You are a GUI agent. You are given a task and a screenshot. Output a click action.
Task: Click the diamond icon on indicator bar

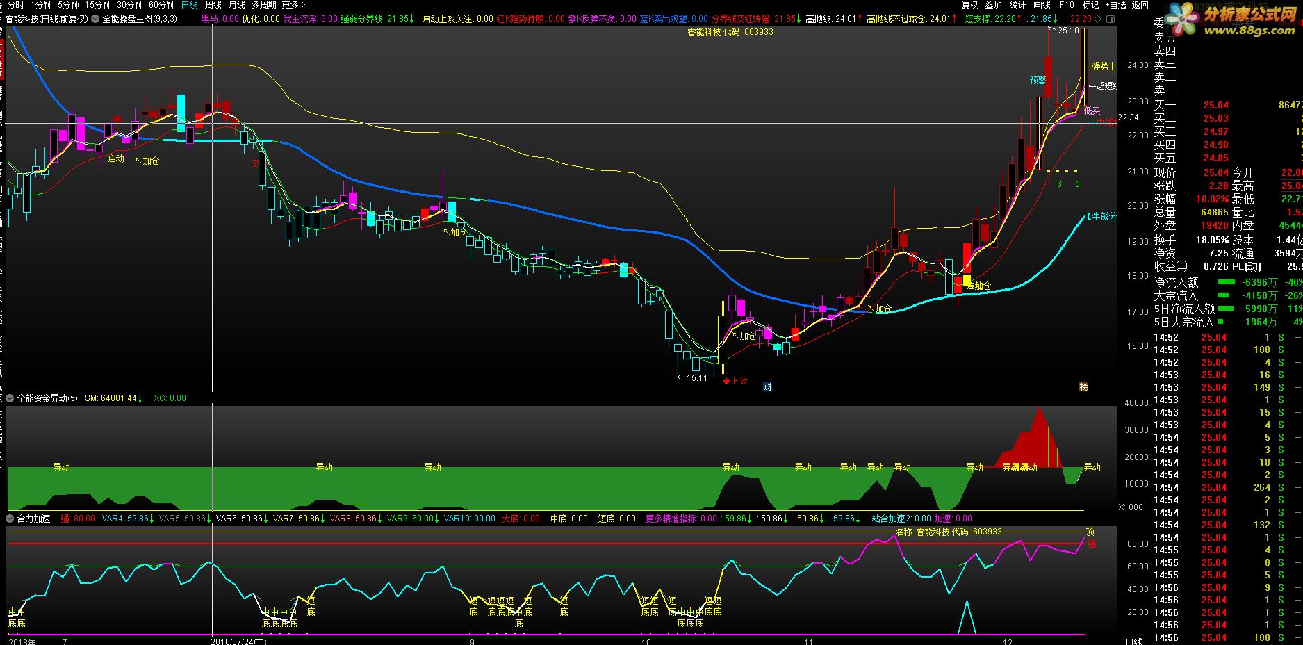pyautogui.click(x=1097, y=19)
